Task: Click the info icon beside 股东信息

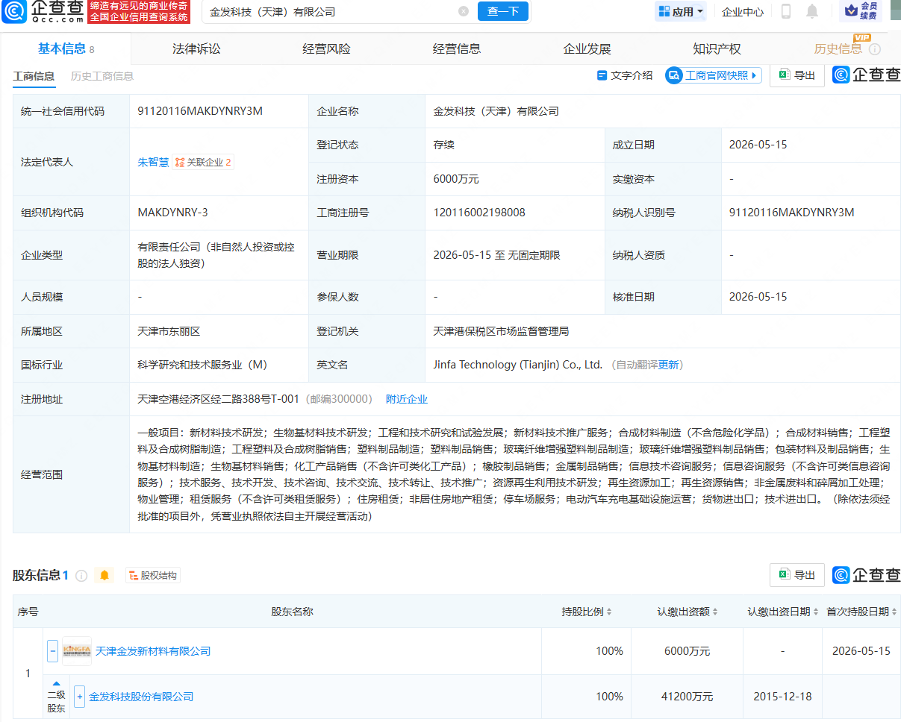Action: (x=81, y=575)
